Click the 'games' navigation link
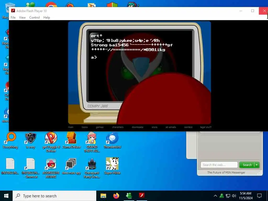 click(x=100, y=127)
